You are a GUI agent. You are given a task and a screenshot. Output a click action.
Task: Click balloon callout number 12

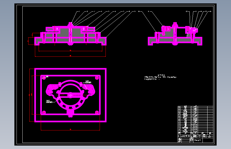187,11
